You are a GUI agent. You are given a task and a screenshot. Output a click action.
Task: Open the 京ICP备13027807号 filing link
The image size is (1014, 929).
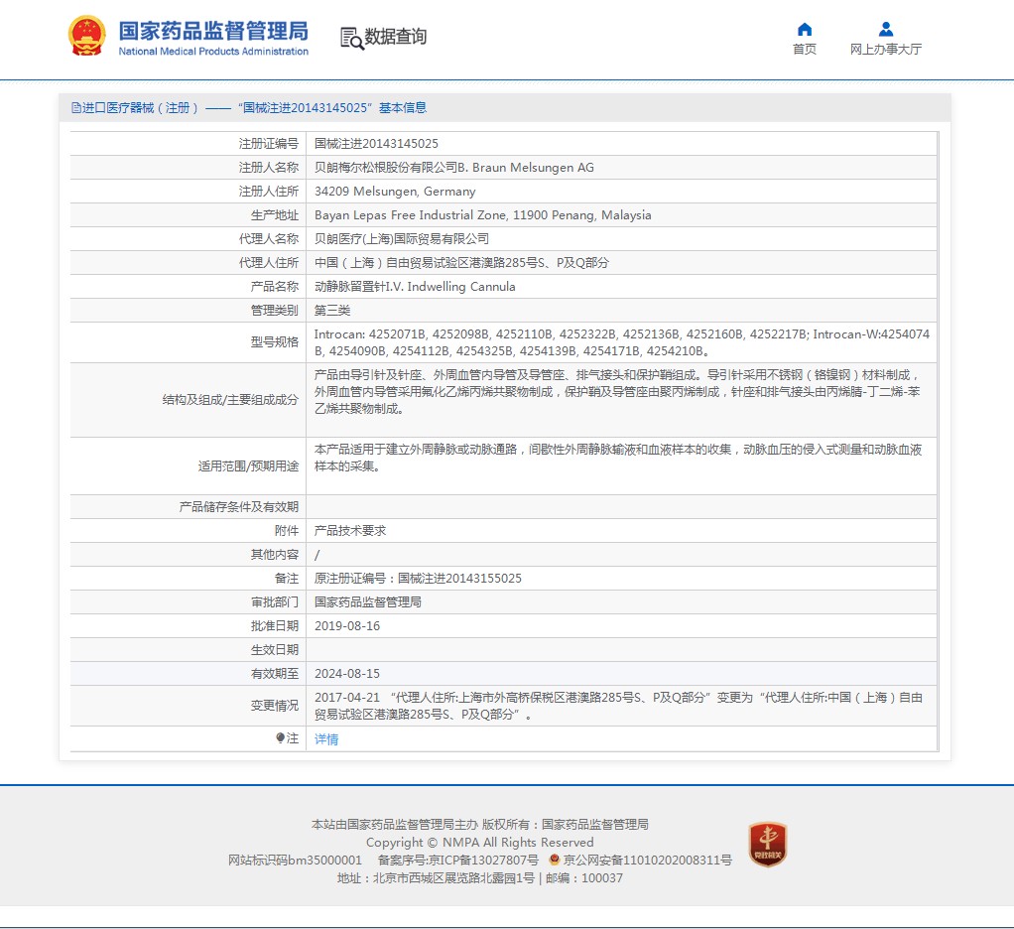click(x=457, y=860)
